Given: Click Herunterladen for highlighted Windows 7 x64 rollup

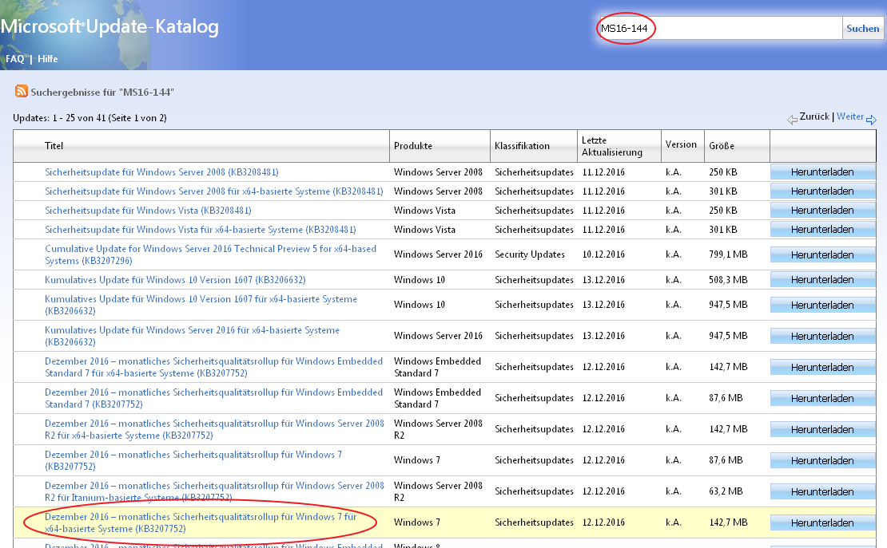Looking at the screenshot, I should click(822, 522).
